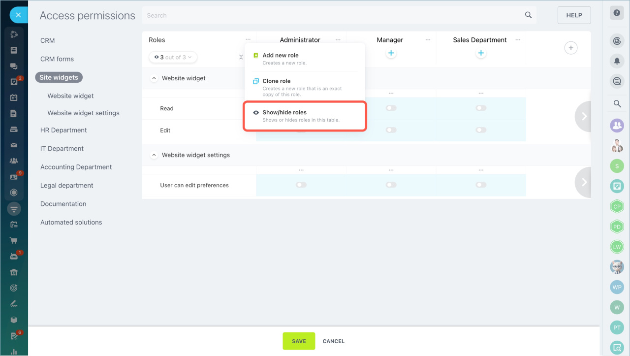The height and width of the screenshot is (356, 630).
Task: Collapse the Website widget section
Action: pos(154,78)
